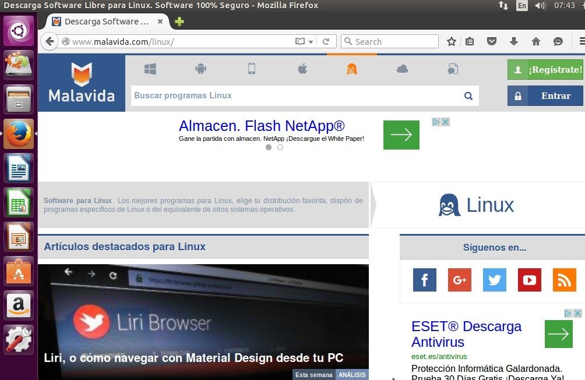Click the Firefox Search box

click(x=389, y=41)
